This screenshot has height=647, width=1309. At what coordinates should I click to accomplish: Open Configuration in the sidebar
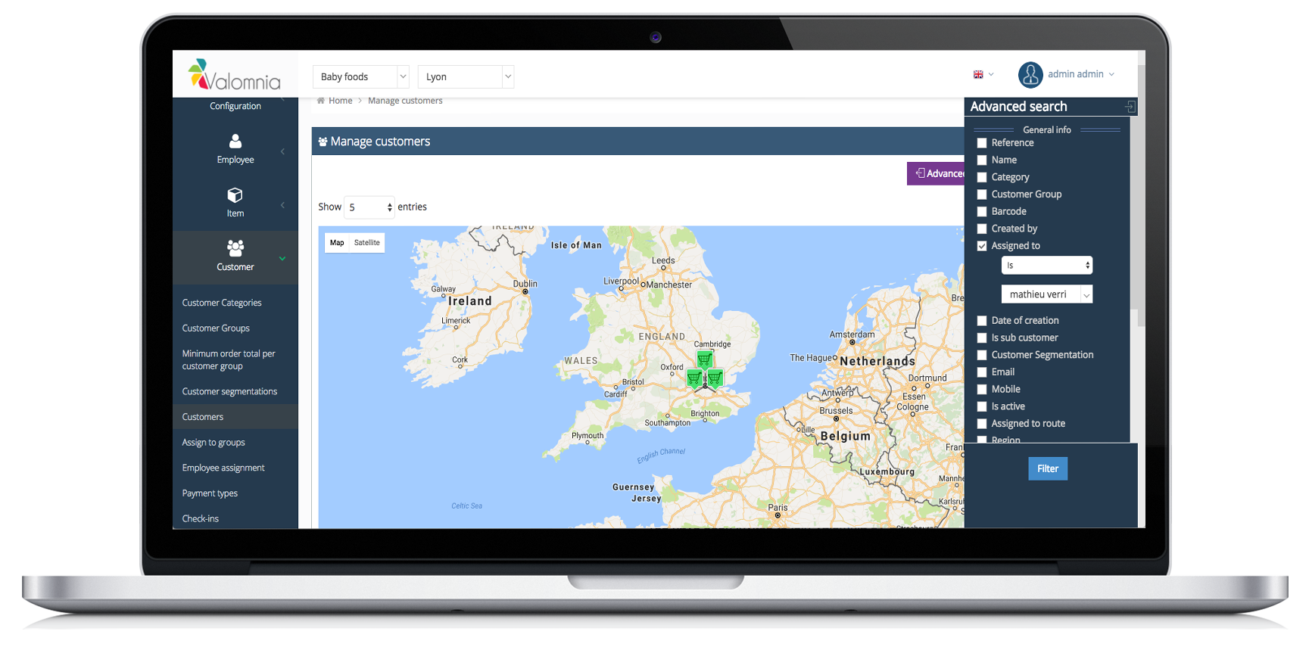tap(235, 106)
